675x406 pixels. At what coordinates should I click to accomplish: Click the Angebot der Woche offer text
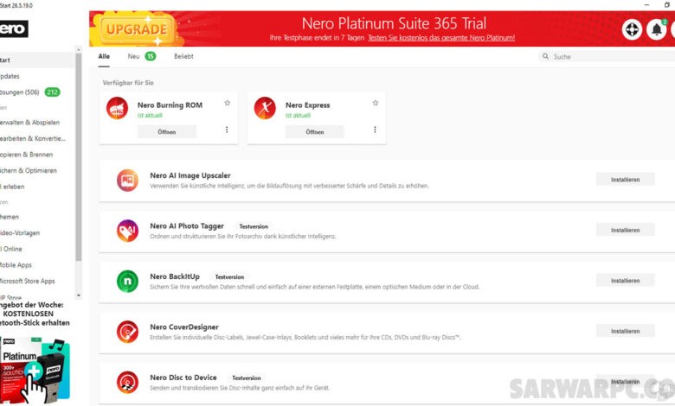pyautogui.click(x=35, y=314)
